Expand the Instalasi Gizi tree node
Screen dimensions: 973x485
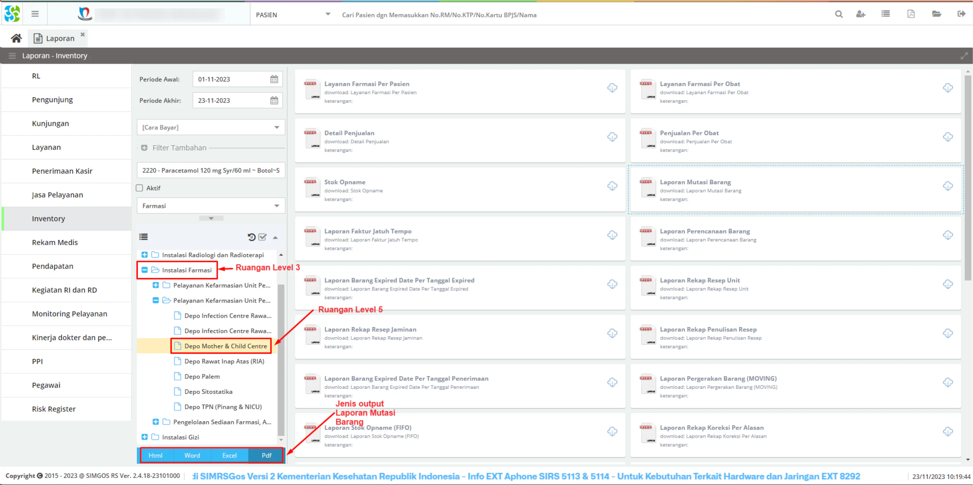pos(144,437)
